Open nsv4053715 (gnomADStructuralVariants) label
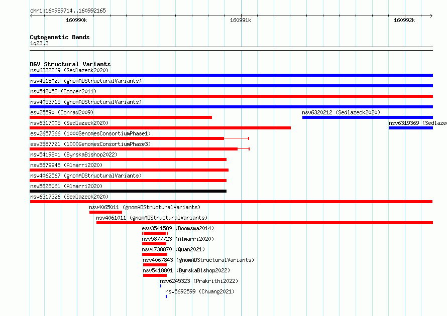 pos(86,102)
